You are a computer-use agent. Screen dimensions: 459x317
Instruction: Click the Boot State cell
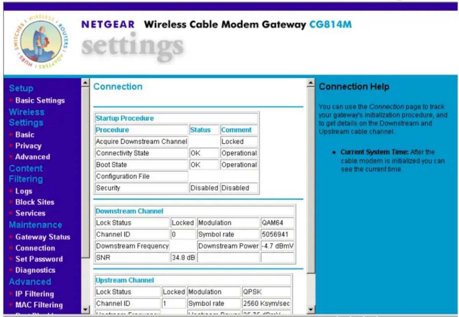141,165
